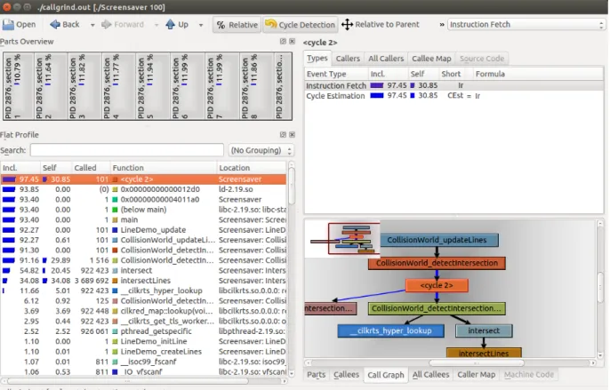This screenshot has height=390, width=610.
Task: Select the intersect function row
Action: 143,270
